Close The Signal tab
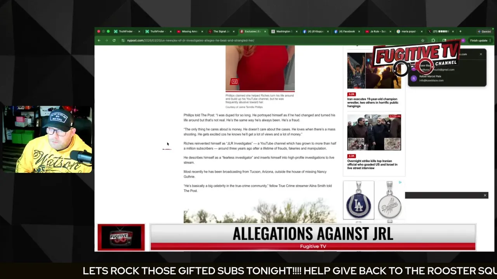Image resolution: width=497 pixels, height=279 pixels. (x=233, y=31)
